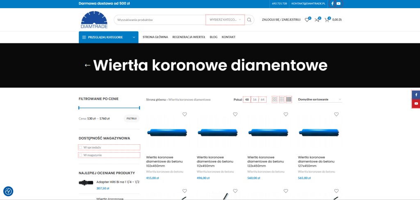Switch to four-column grid view
Viewport: 420px width, 200px height.
tap(289, 100)
